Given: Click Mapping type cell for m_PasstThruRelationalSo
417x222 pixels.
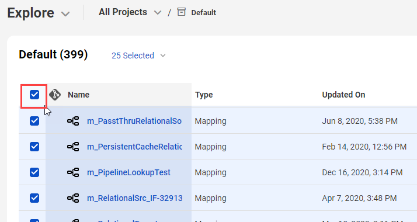Looking at the screenshot, I should tap(211, 121).
